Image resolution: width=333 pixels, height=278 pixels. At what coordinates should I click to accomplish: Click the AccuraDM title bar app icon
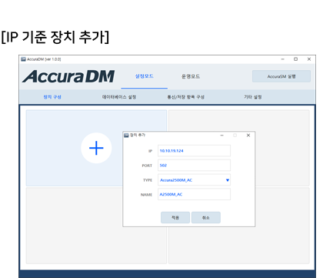click(23, 59)
